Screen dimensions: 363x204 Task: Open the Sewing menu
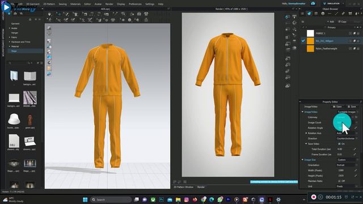[x=62, y=4]
